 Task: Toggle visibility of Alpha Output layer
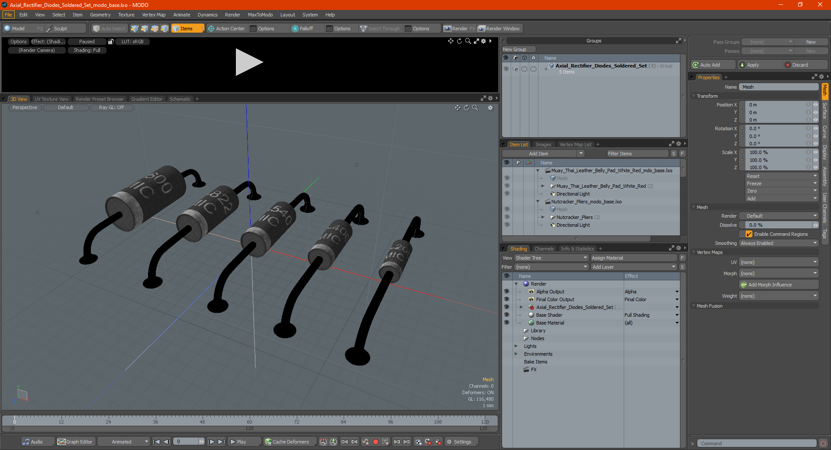point(506,292)
